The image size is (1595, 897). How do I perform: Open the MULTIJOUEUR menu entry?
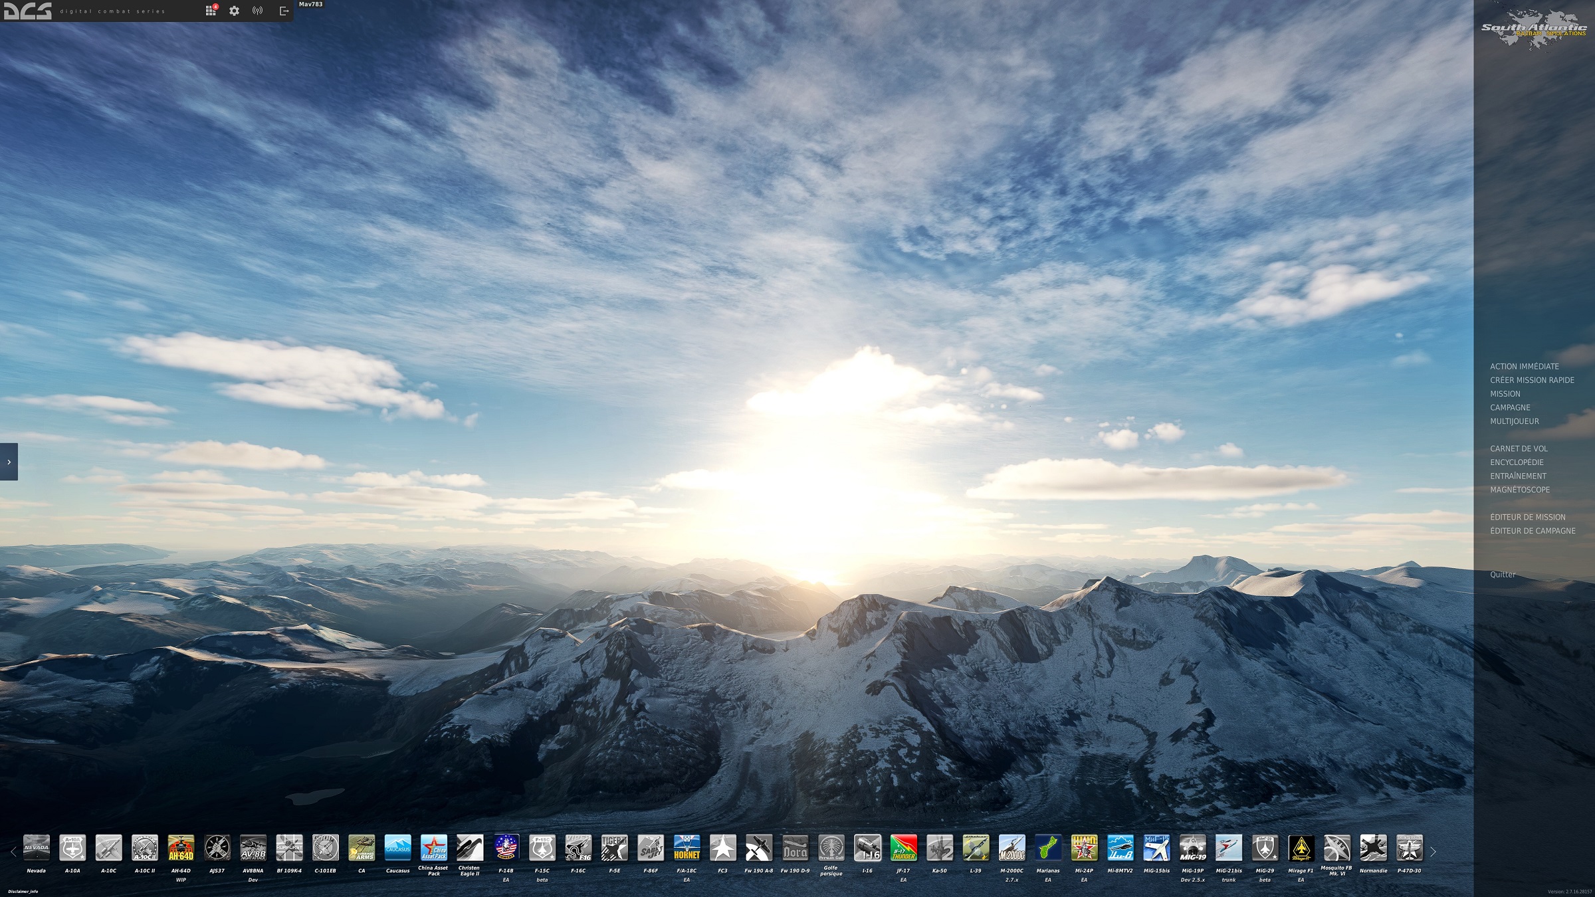click(x=1514, y=421)
